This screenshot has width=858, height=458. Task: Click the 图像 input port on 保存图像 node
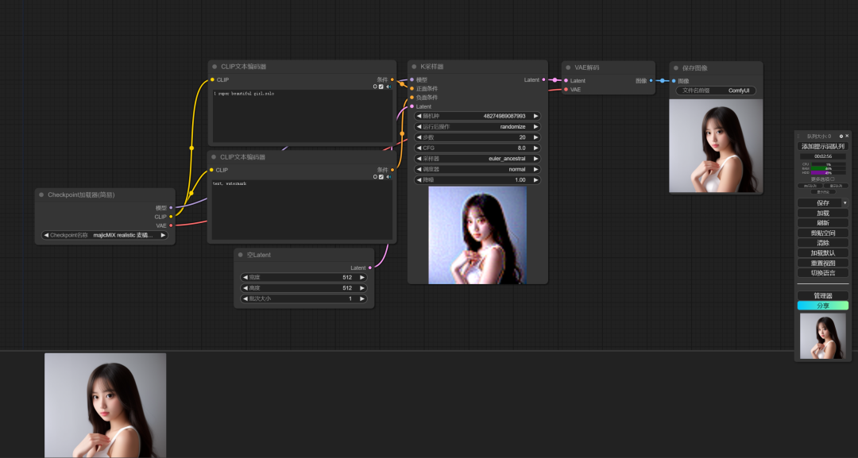point(674,81)
